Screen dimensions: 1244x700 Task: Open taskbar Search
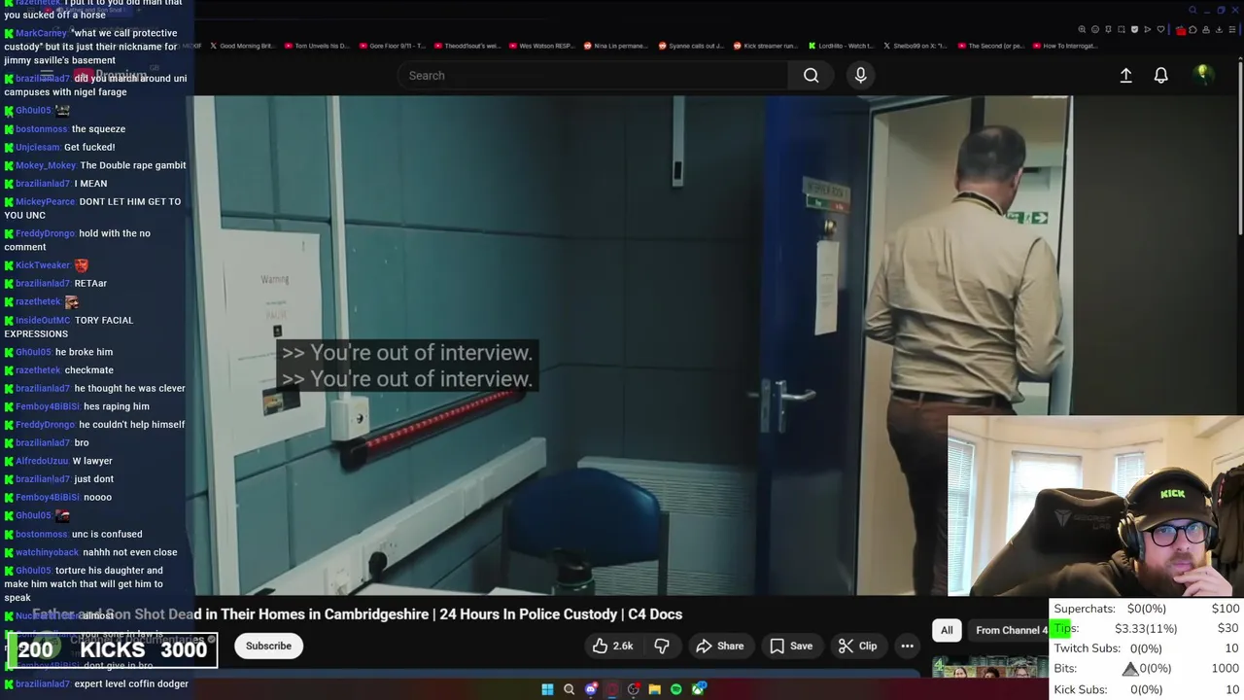(x=569, y=689)
